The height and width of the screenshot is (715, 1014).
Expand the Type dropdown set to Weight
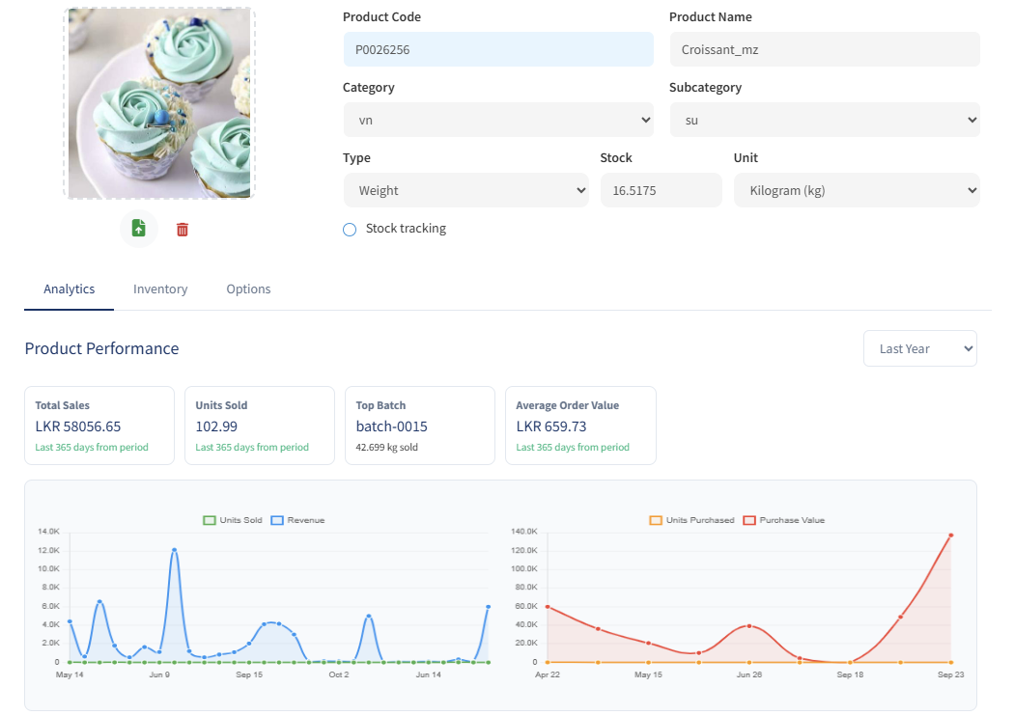(x=465, y=190)
